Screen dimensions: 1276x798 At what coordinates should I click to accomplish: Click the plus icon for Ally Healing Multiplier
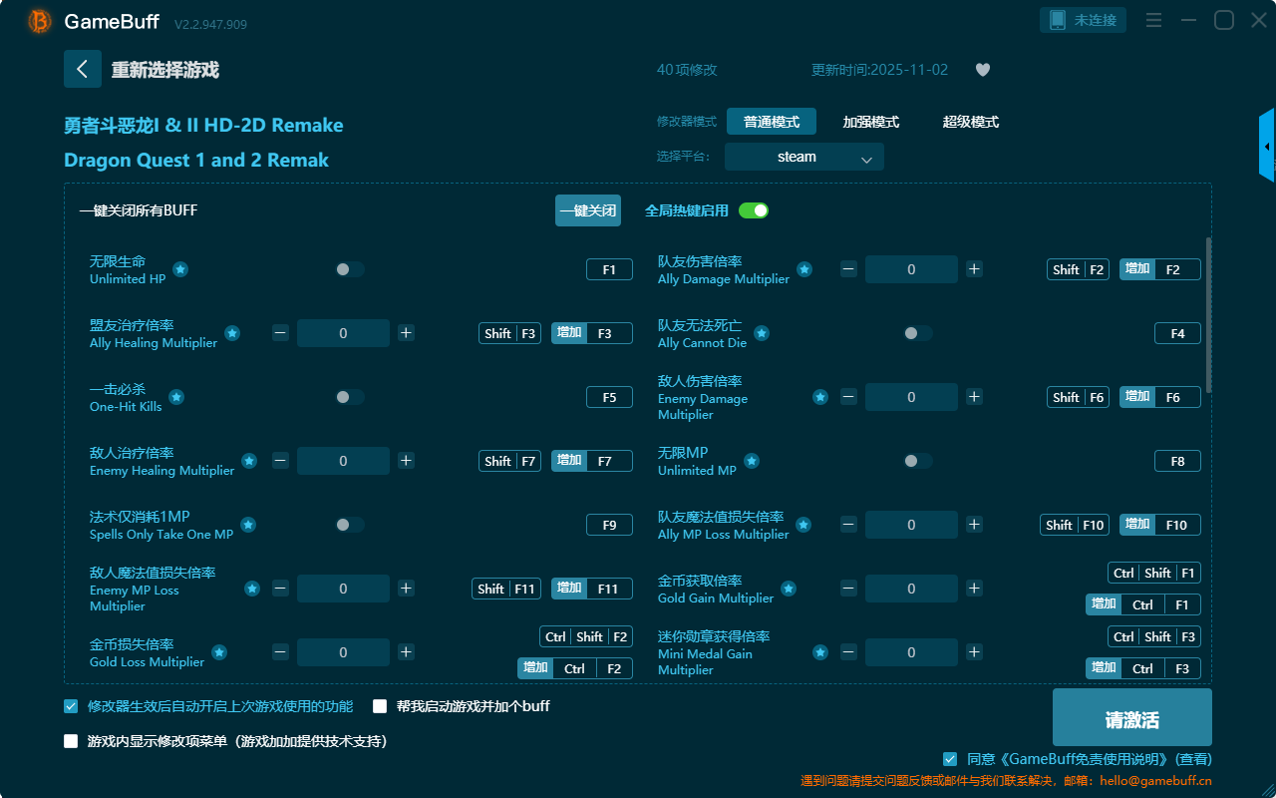[x=406, y=333]
